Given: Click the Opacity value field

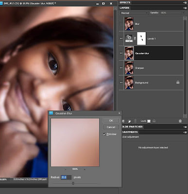Looking at the screenshot, I should pyautogui.click(x=171, y=13).
